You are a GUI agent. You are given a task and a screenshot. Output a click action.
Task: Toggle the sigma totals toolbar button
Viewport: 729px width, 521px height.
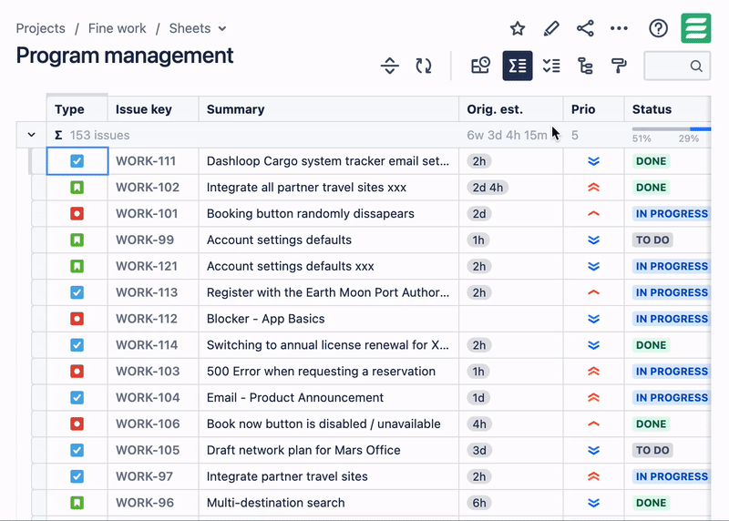click(518, 66)
